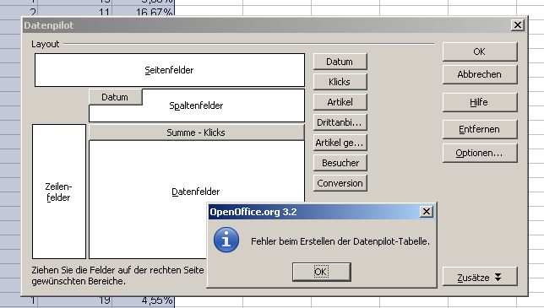Screen dimensions: 544x308
Task: Click OK in the OpenOffice.org 3.2 error dialog
Action: (321, 272)
